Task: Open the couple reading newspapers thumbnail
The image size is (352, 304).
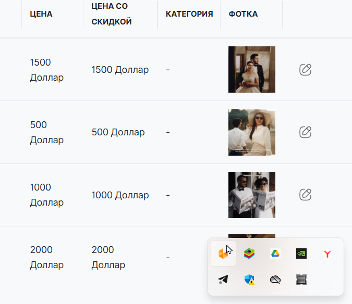Action: coord(252,195)
